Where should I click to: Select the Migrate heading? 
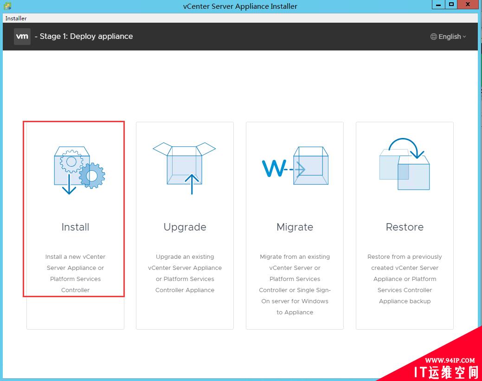[295, 228]
